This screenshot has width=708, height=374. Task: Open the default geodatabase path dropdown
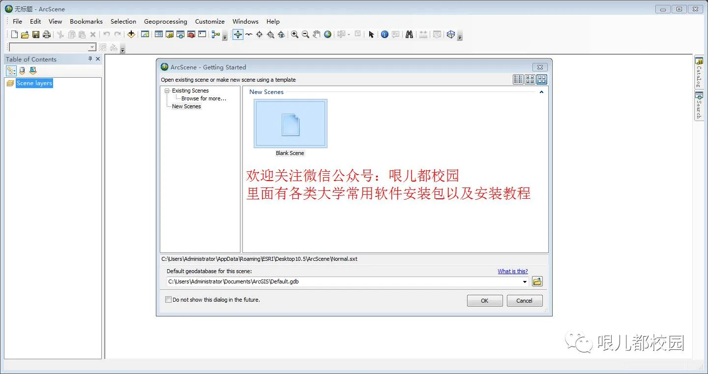coord(525,282)
